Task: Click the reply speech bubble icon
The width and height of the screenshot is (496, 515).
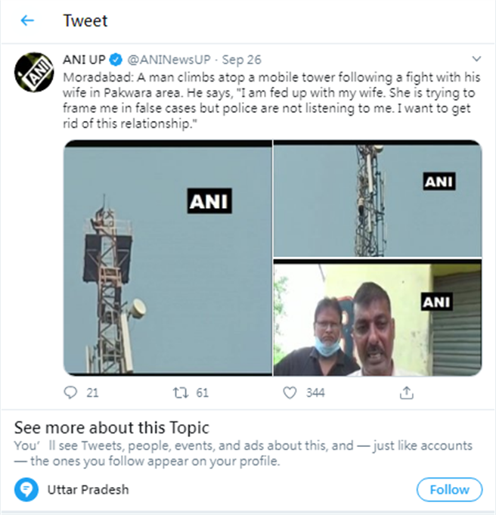Action: (x=71, y=392)
